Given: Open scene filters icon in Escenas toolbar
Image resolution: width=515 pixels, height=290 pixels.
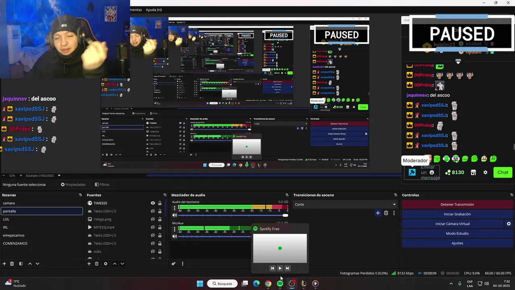Looking at the screenshot, I should click(x=21, y=264).
